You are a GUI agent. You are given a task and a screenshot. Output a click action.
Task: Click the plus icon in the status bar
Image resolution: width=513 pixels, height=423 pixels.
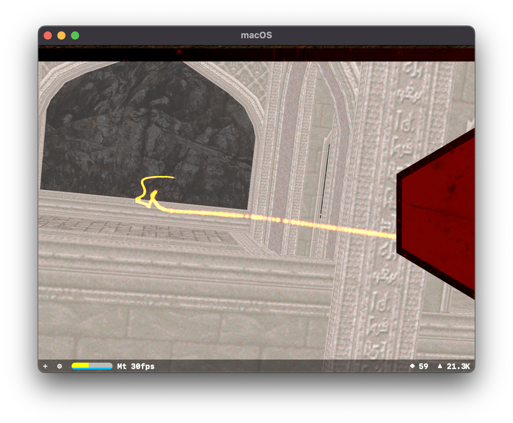pyautogui.click(x=45, y=366)
